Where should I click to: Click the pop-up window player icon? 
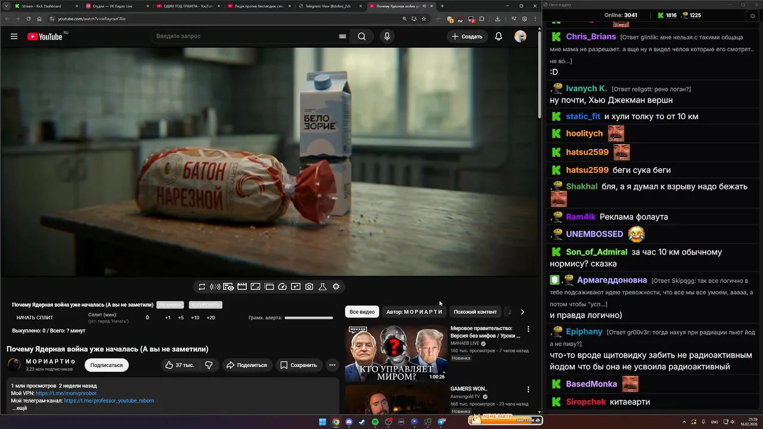(269, 287)
